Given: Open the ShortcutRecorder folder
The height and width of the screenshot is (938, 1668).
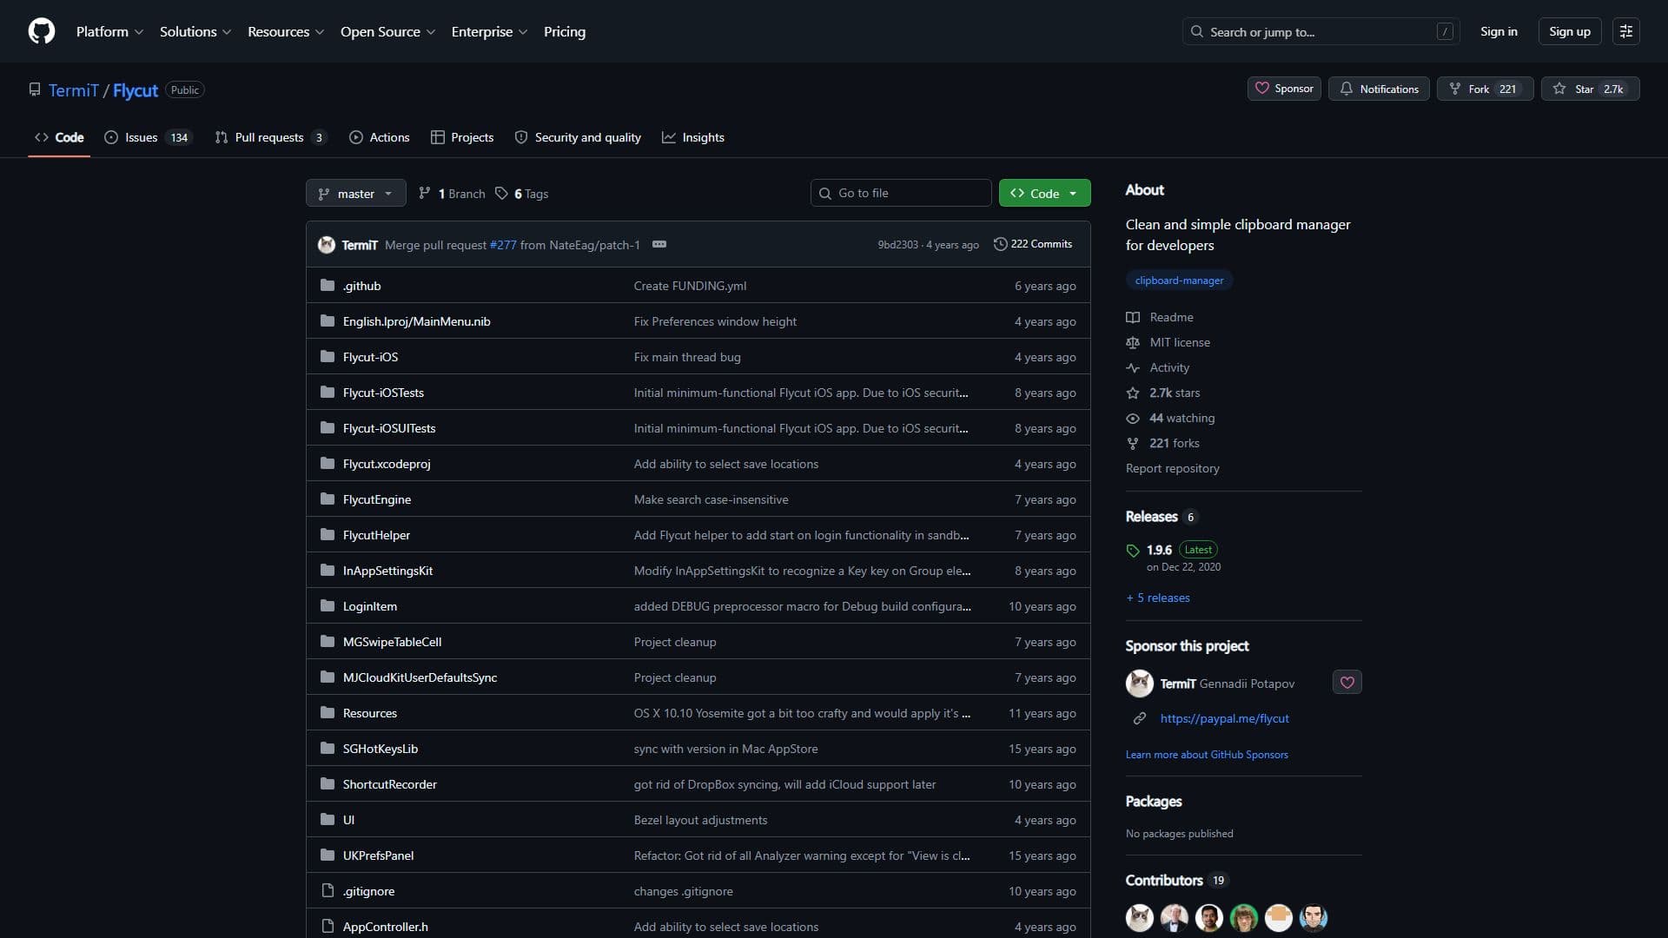Looking at the screenshot, I should [389, 784].
